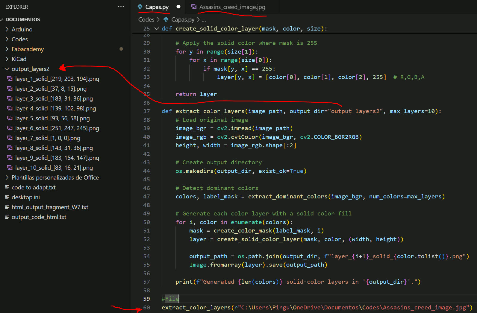This screenshot has width=477, height=313.
Task: Click Python icon on Capas.py tab
Action: 140,7
